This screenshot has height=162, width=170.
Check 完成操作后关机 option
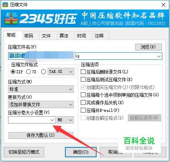pyautogui.click(x=83, y=103)
